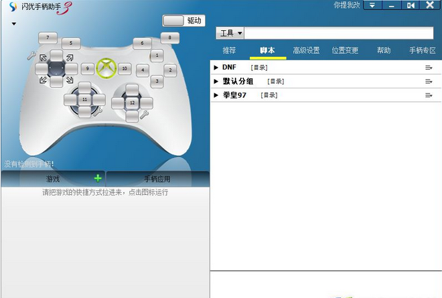Viewport: 442px width, 298px height.
Task: Open the small arrow menu under the logo
Action: [14, 24]
